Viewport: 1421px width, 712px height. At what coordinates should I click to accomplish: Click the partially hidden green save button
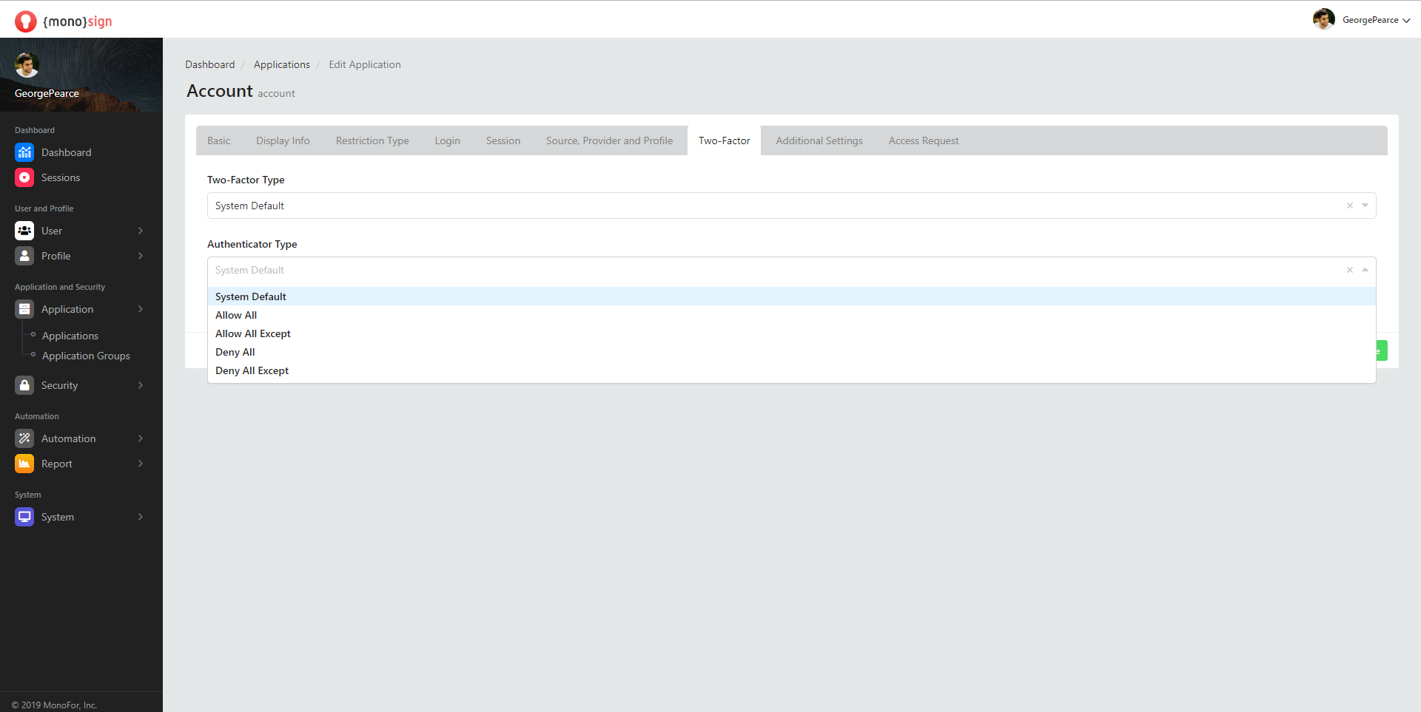[1382, 350]
